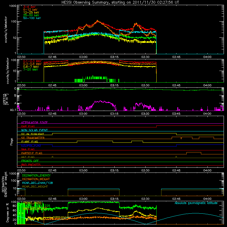Click the PARTICLE_FLAG raised segment near 03:53
This screenshot has width=227, height=227.
[194, 152]
